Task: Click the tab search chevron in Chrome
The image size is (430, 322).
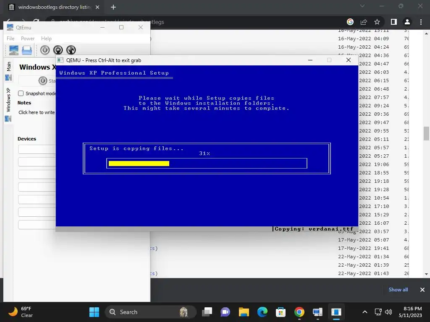Action: click(x=362, y=6)
